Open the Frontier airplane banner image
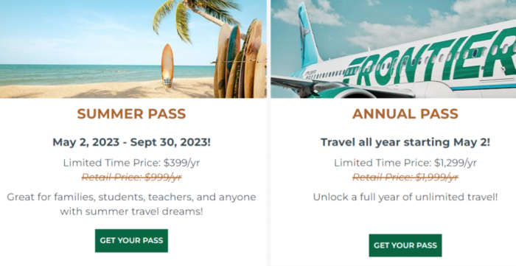 [393, 49]
